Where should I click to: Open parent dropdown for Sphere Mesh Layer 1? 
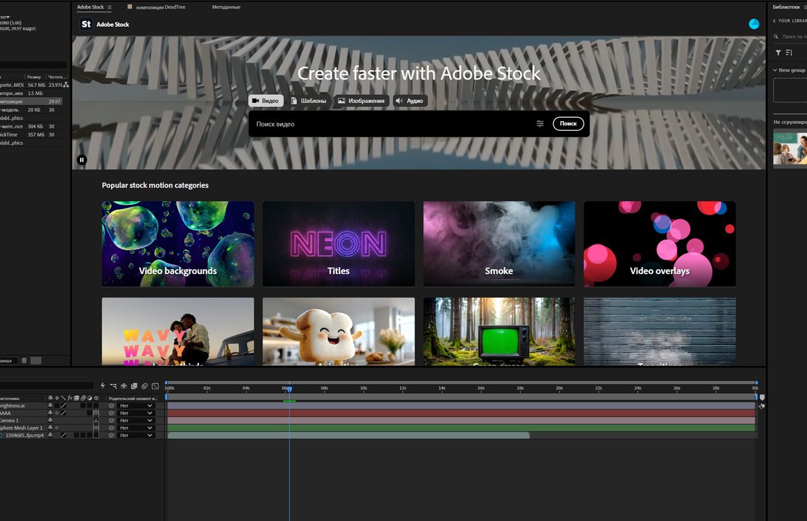[x=137, y=428]
